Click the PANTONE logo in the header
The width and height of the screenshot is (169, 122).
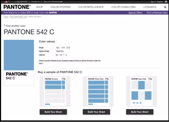pos(17,7)
